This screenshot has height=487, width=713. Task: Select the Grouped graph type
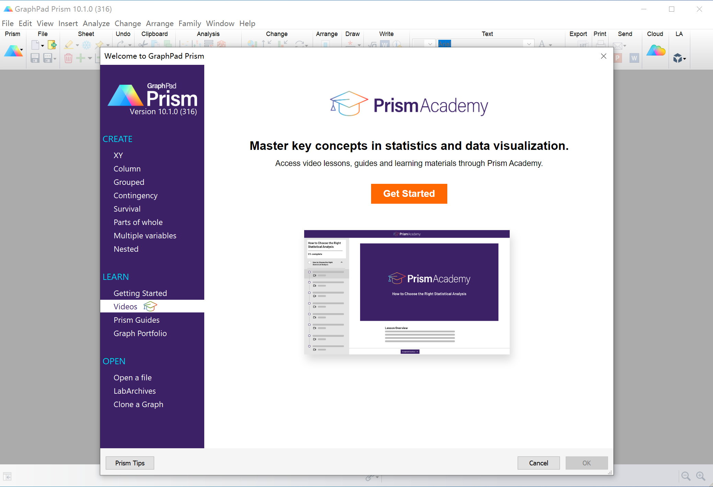[x=128, y=182]
